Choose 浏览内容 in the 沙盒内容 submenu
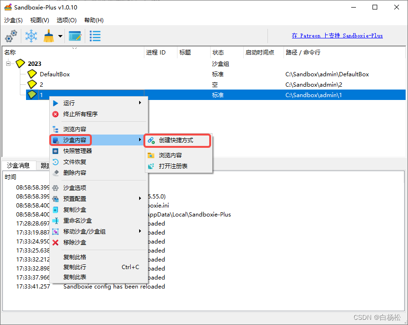 (x=178, y=155)
